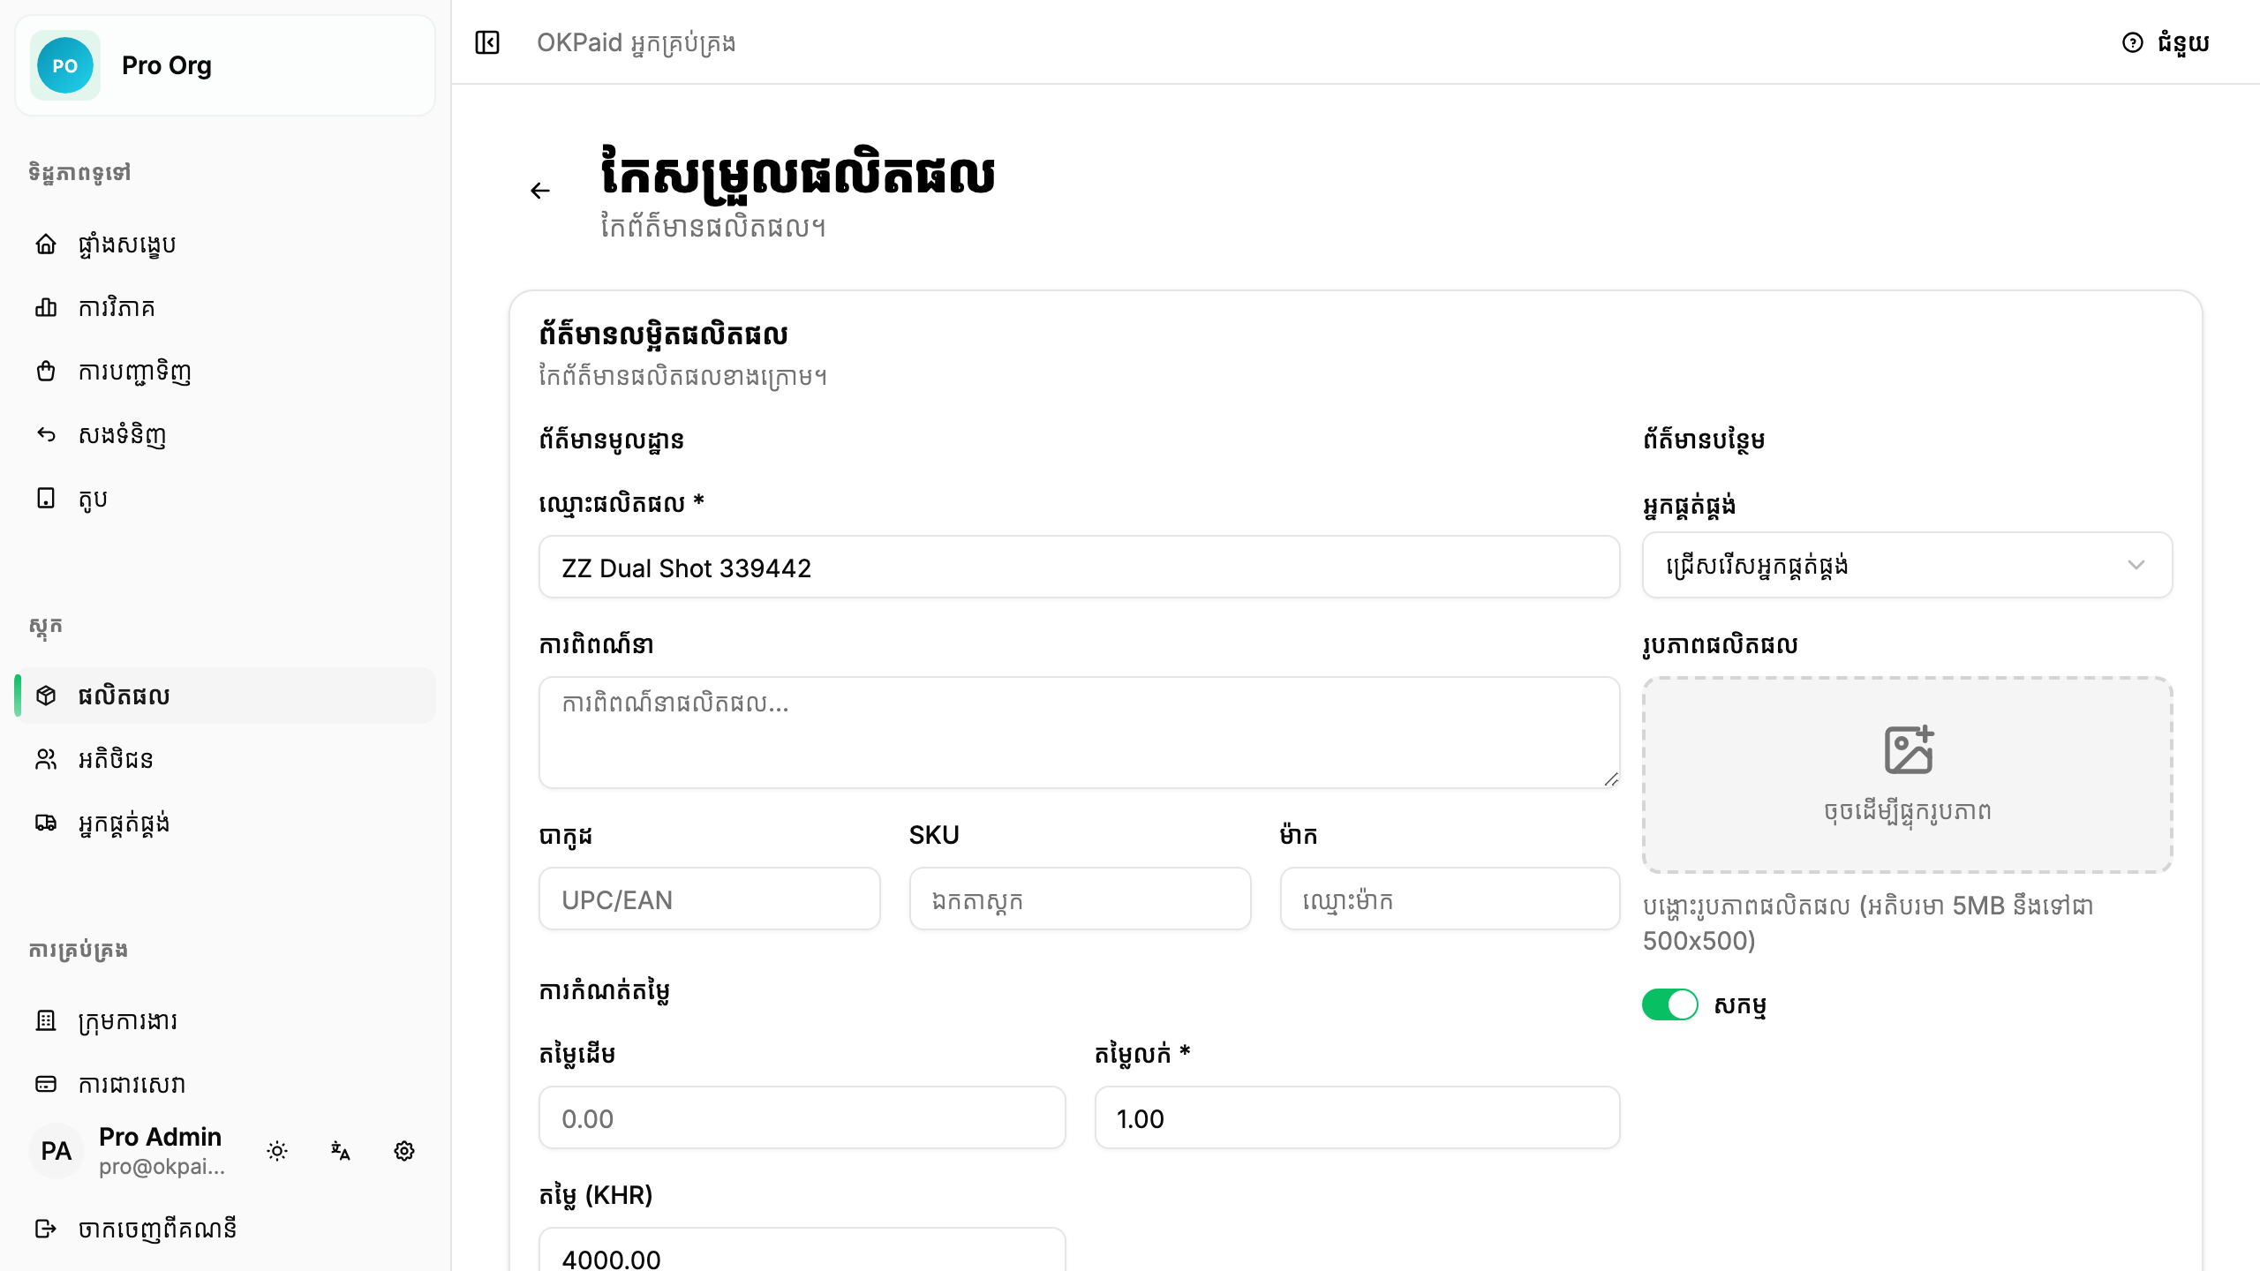Click the PO organization avatar
This screenshot has height=1271, width=2260.
coord(65,65)
